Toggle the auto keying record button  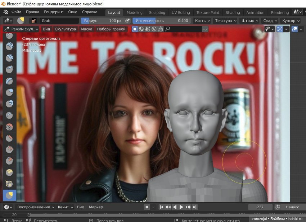pyautogui.click(x=147, y=207)
